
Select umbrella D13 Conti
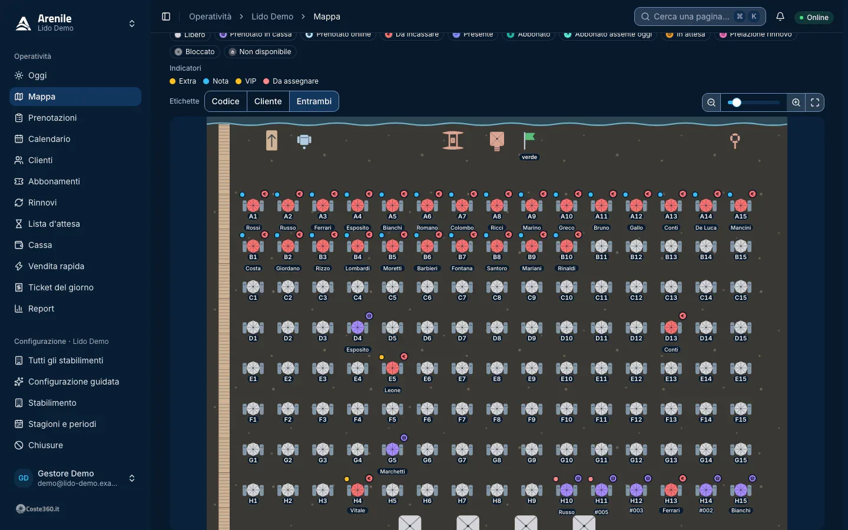[671, 328]
